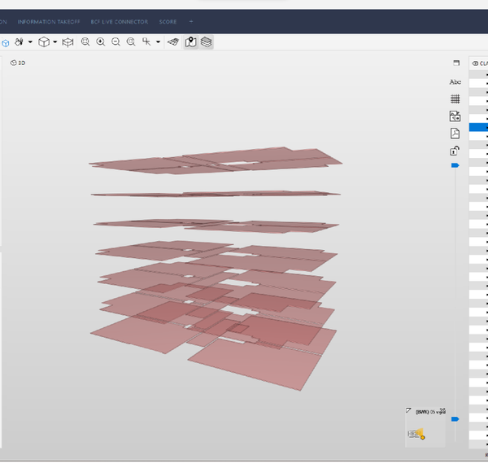
Task: Click the upper blue section slider handle
Action: [455, 165]
